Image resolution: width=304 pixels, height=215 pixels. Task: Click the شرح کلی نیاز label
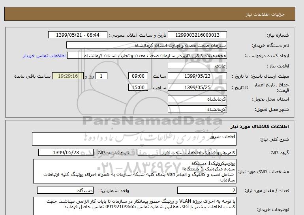[274, 139]
